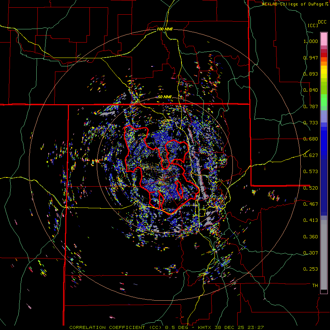Viewport: 330px width, 330px height.
Task: Click the 30 DEC 25 date text
Action: click(230, 327)
